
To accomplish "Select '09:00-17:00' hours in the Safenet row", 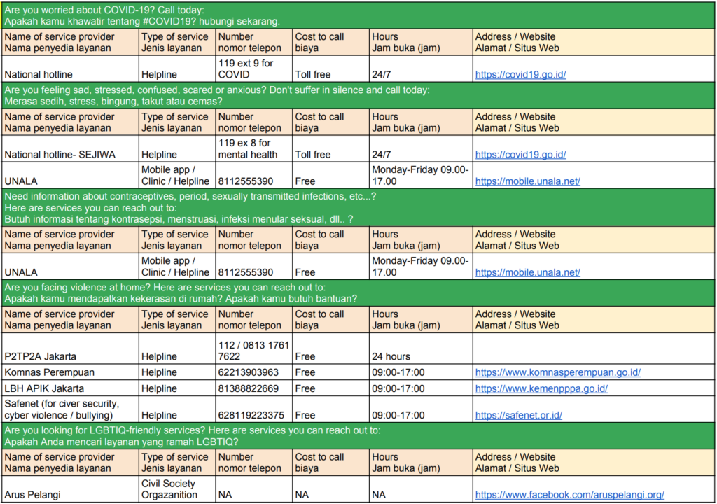I will point(421,409).
